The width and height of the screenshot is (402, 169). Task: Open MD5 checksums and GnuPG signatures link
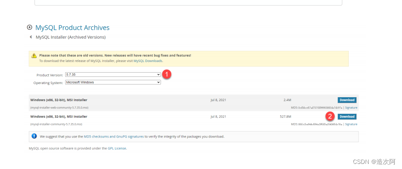(114, 137)
